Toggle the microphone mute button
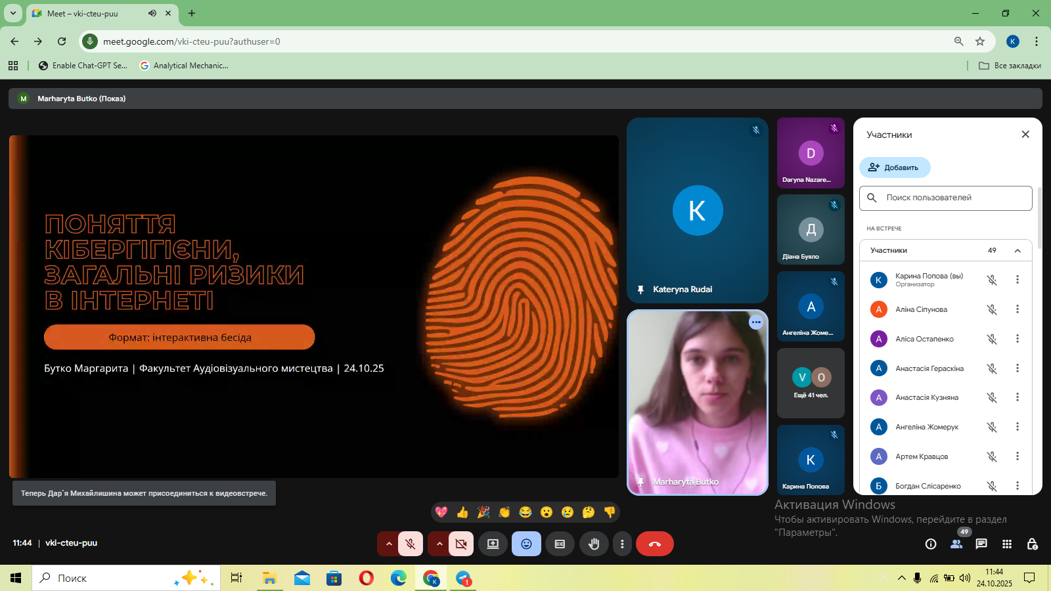Screen dimensions: 1051x591 (x=411, y=544)
